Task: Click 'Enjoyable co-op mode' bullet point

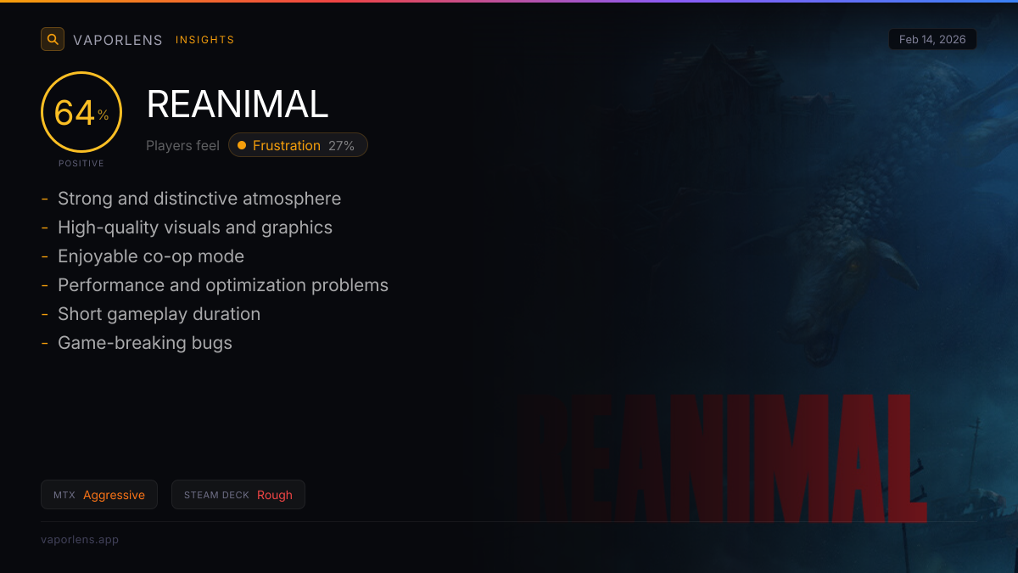Action: click(x=151, y=256)
